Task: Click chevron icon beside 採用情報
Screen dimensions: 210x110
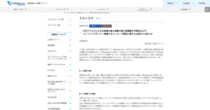Action: point(208,3)
